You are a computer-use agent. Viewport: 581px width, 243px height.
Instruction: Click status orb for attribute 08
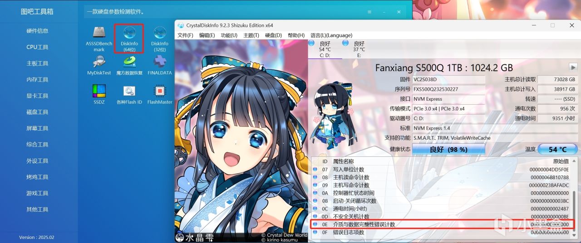pyautogui.click(x=315, y=177)
